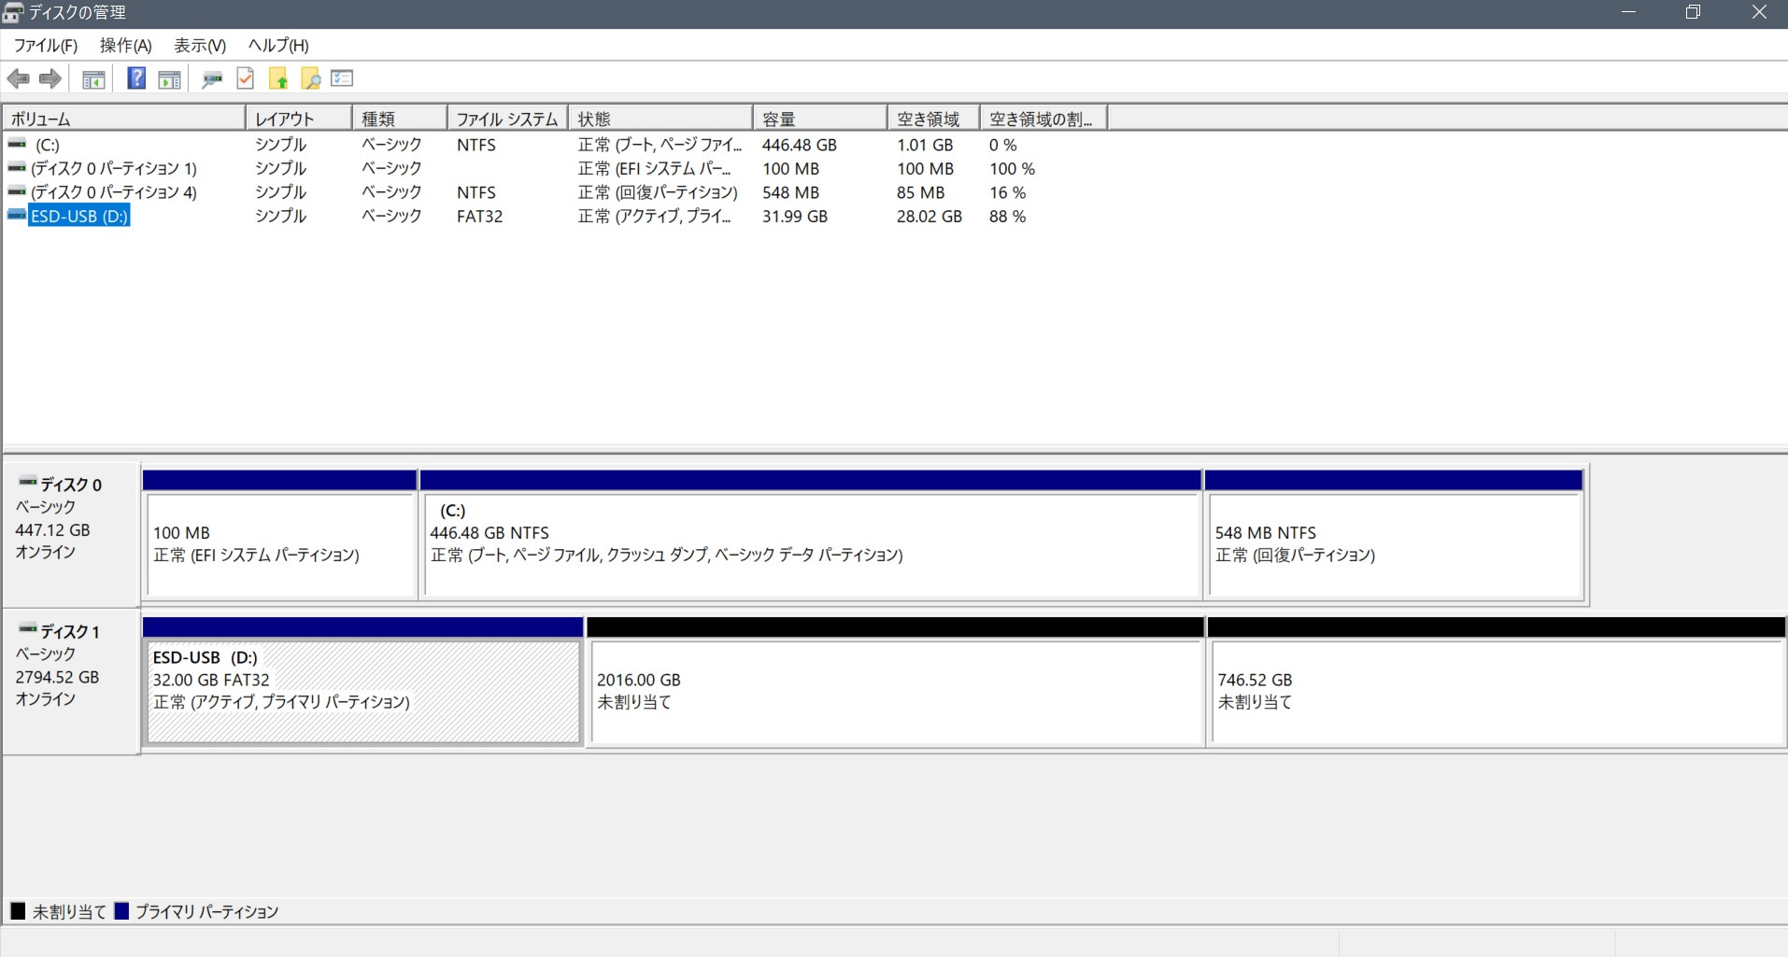Click the checklist view toolbar icon
Screen dimensions: 1788x957
point(342,78)
